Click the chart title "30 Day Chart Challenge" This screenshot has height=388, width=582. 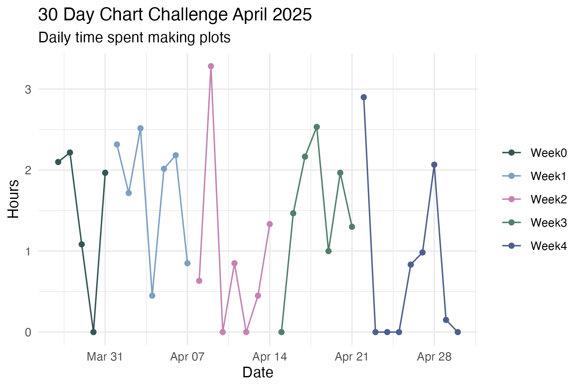[175, 15]
